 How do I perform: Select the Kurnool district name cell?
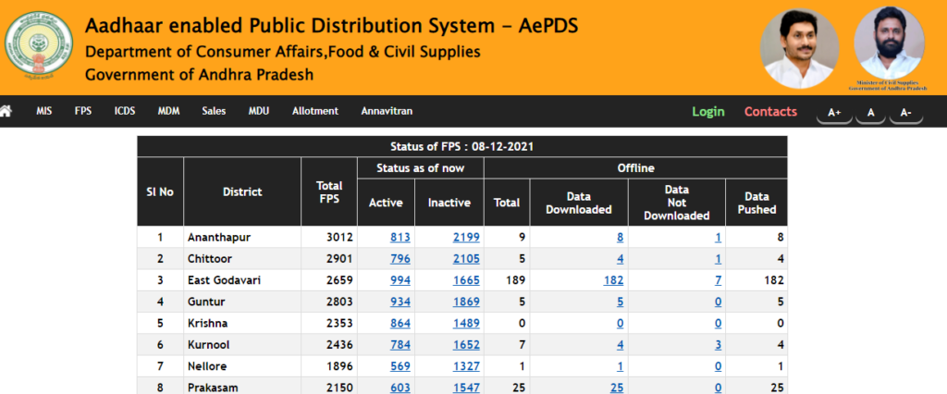click(242, 345)
